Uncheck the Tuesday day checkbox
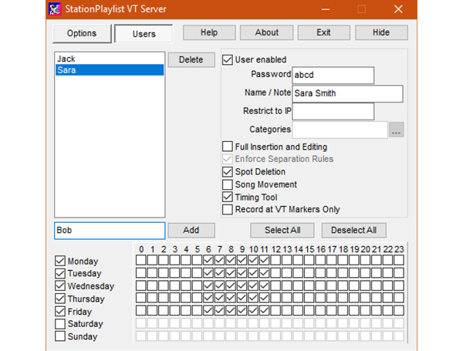The height and width of the screenshot is (351, 463). coord(60,273)
